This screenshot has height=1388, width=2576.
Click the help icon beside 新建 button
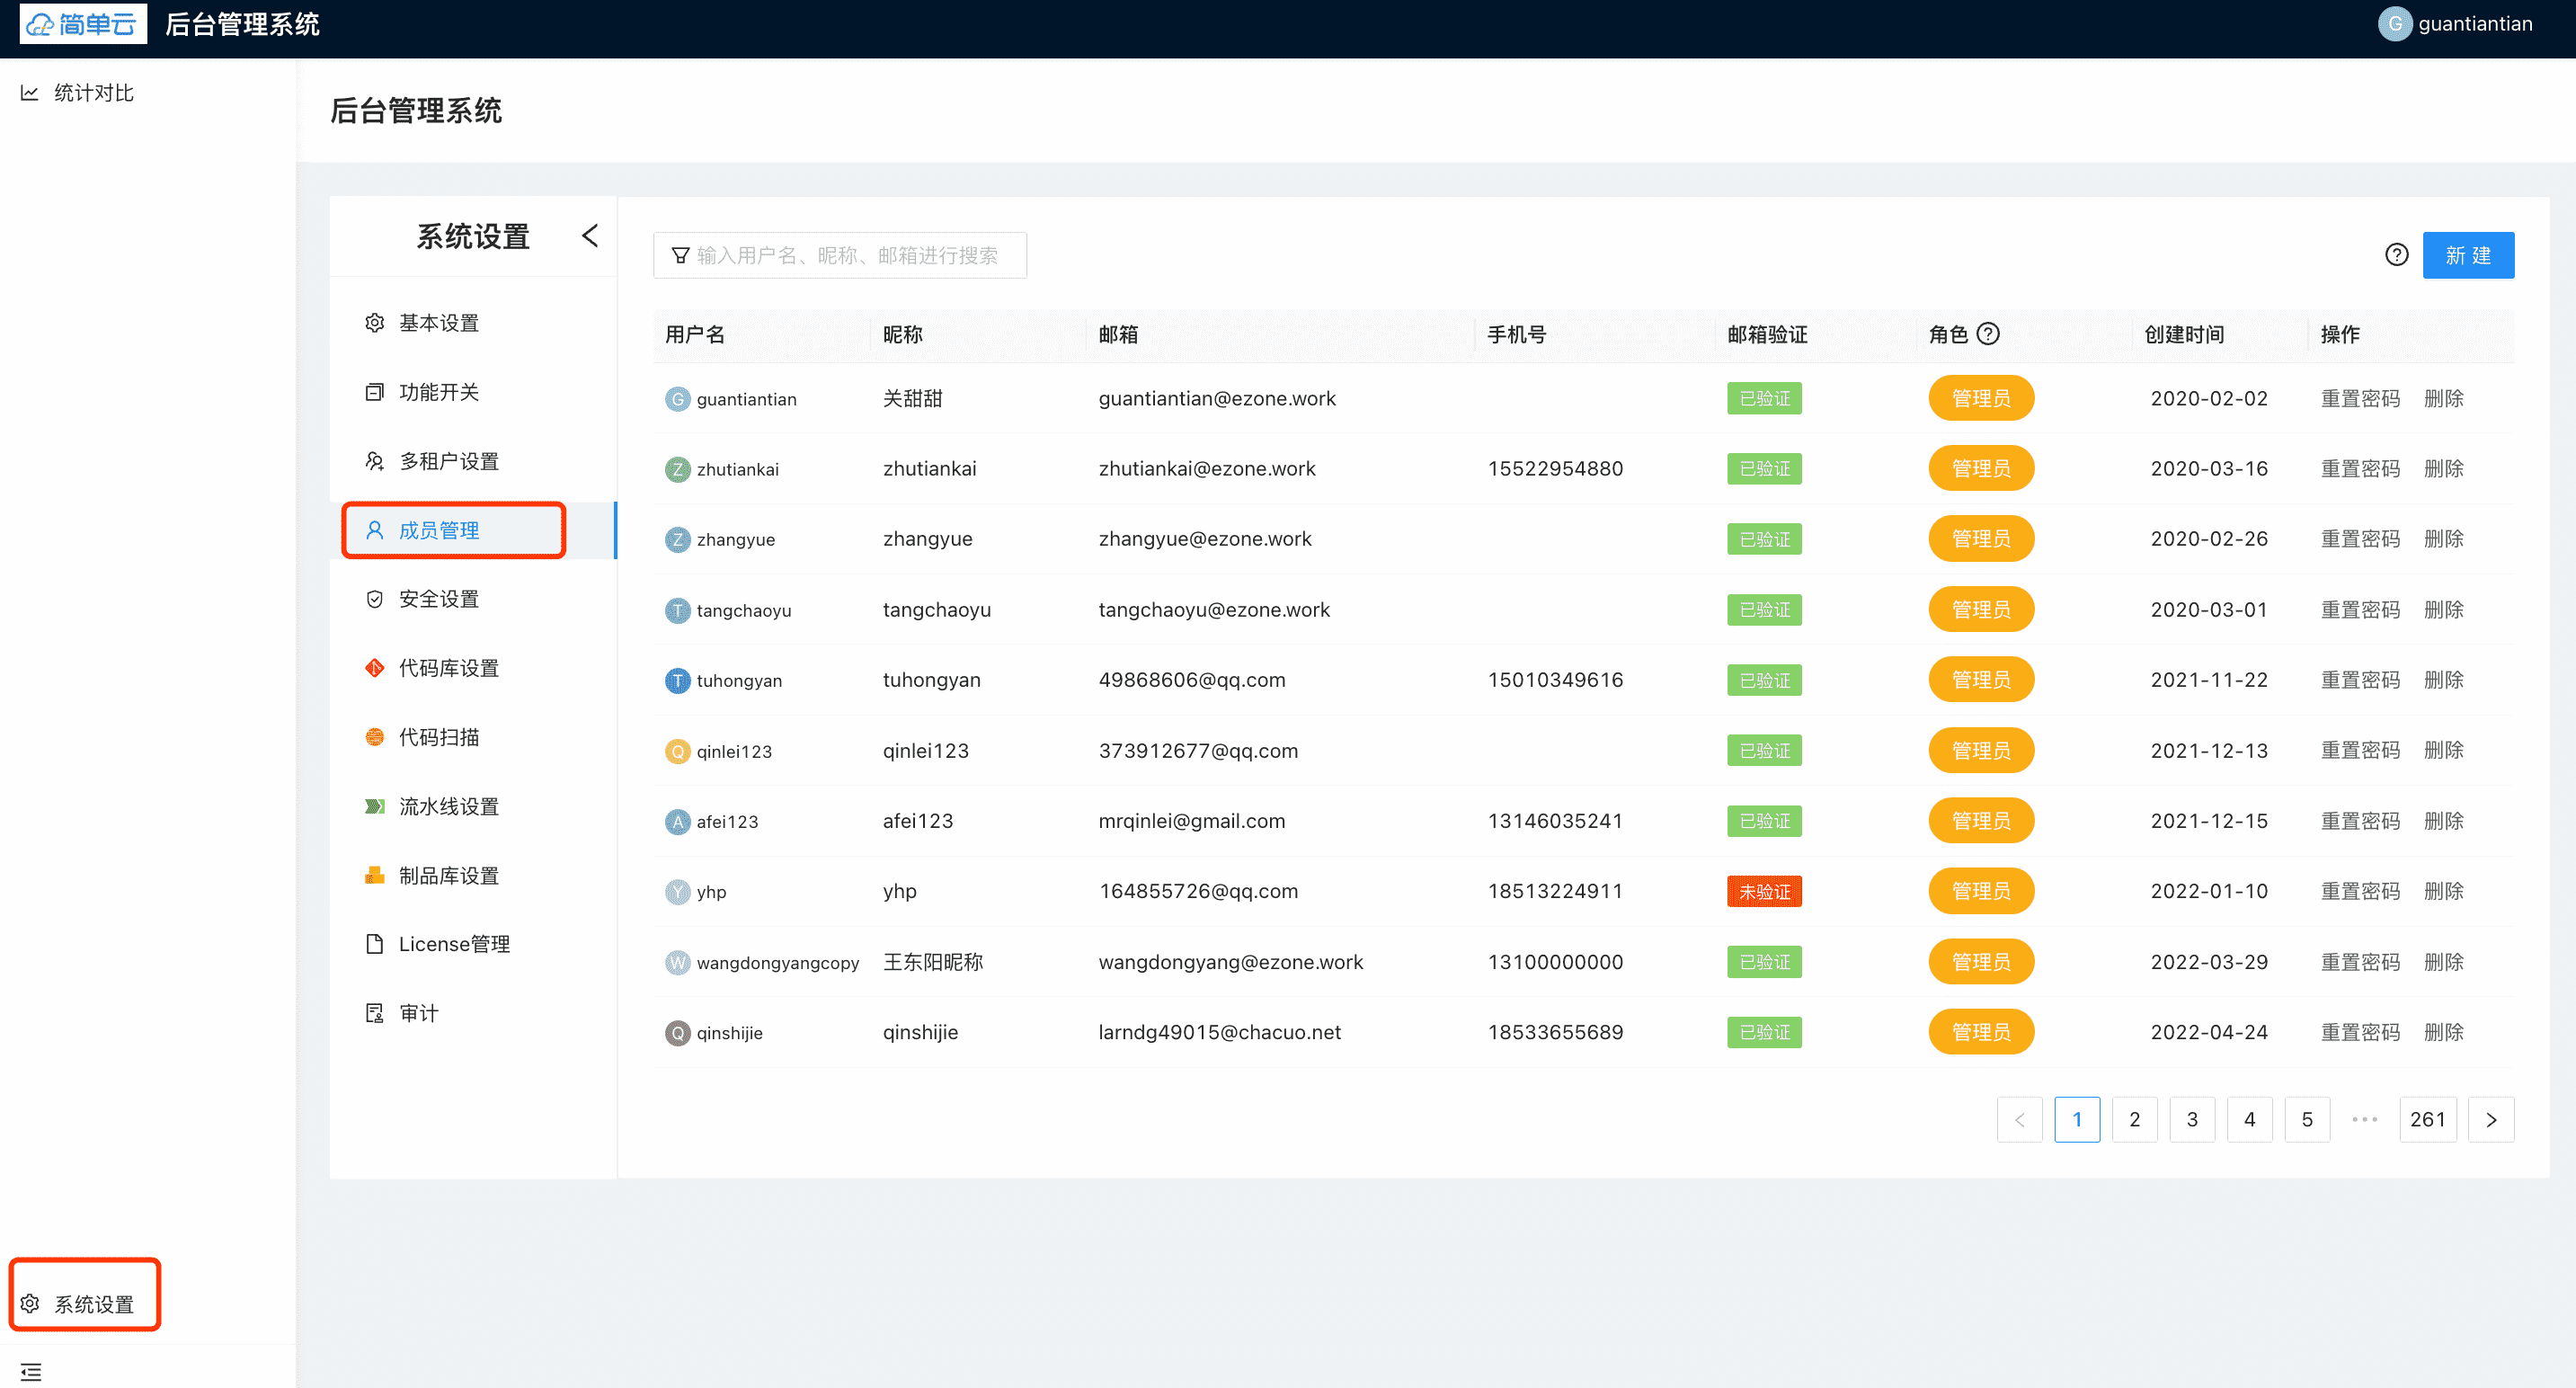click(x=2396, y=255)
